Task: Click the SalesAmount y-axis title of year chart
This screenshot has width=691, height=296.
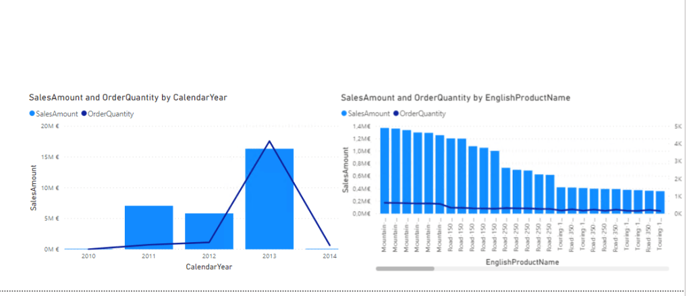Action: [33, 187]
